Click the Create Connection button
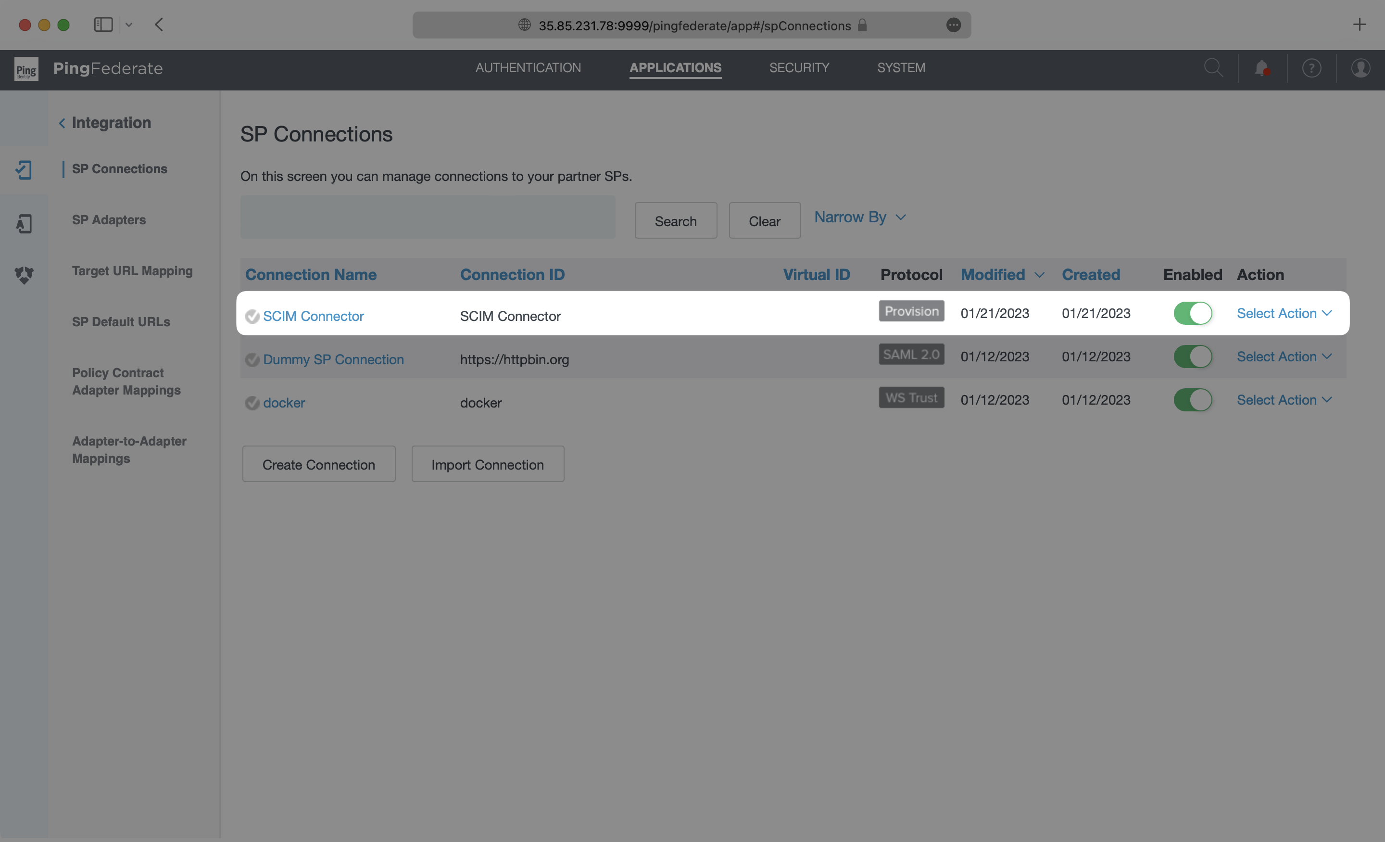 tap(318, 464)
